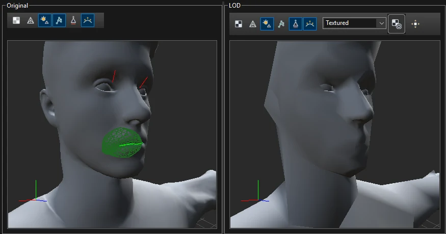Toggle sun lighting in LOD panel
446x234 pixels.
coord(267,24)
